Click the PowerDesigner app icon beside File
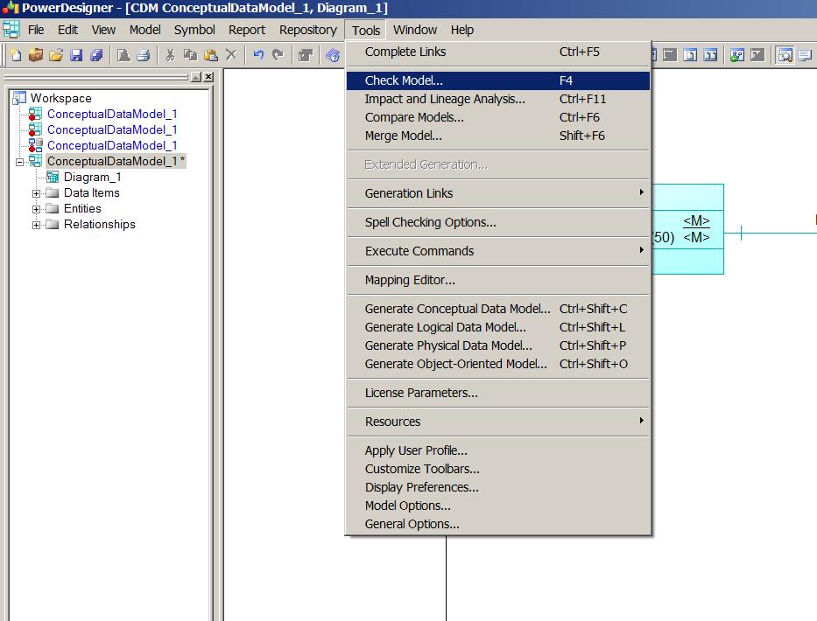 coord(11,30)
